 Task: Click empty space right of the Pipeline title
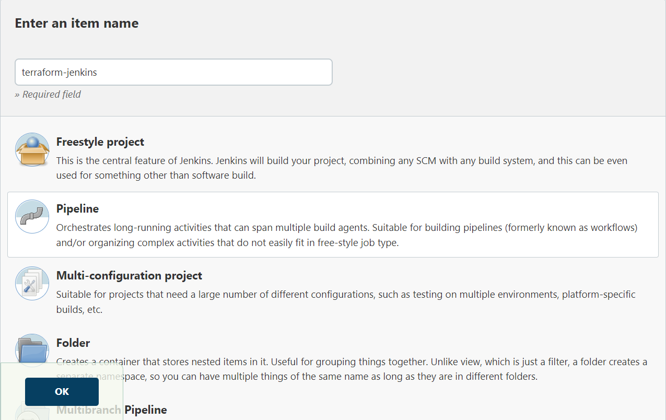coord(366,209)
